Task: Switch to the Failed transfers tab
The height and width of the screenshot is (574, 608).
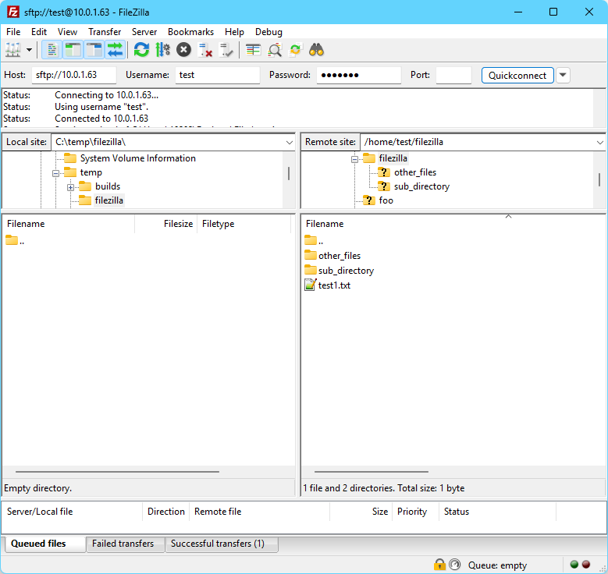Action: point(123,544)
